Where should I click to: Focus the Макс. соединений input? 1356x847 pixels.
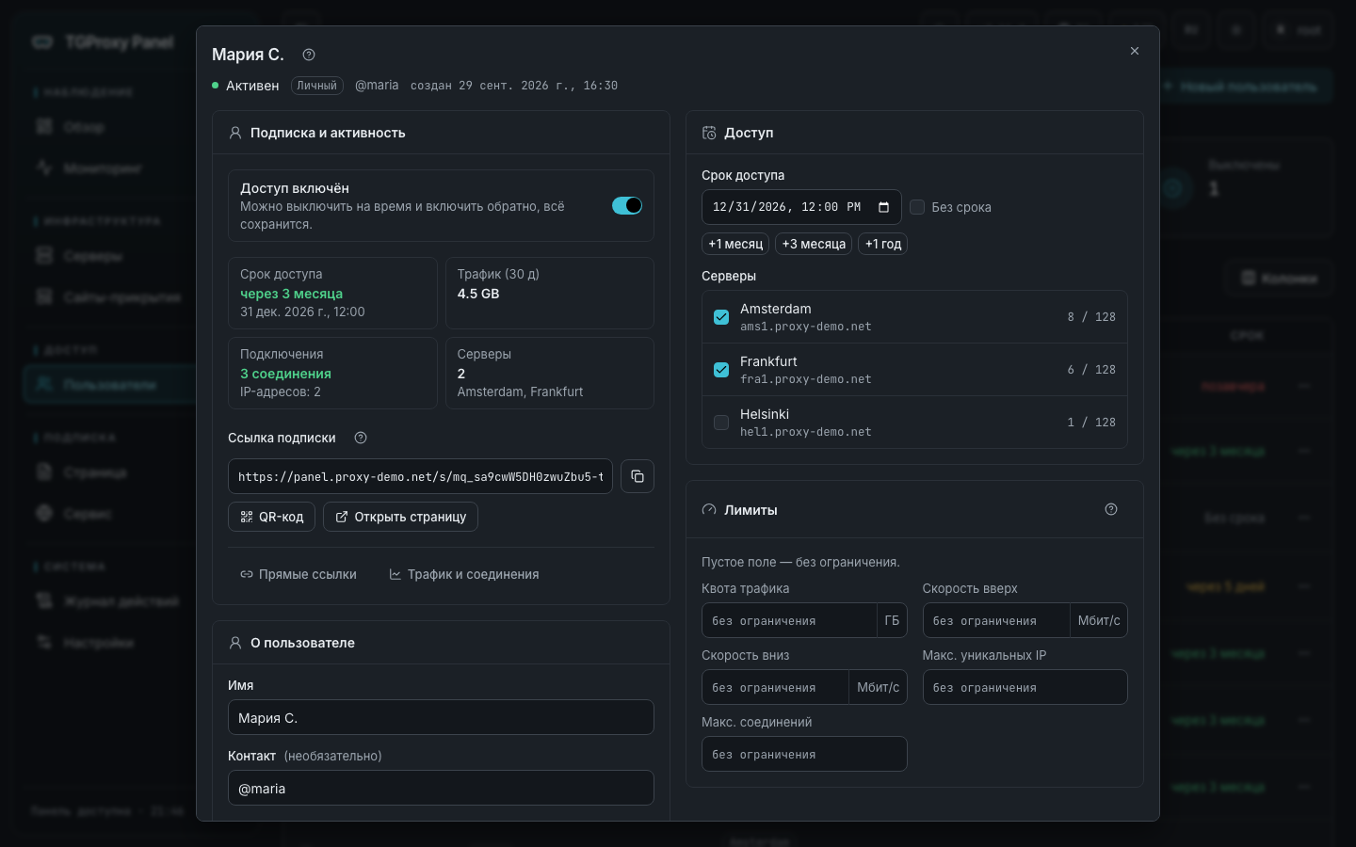(804, 754)
